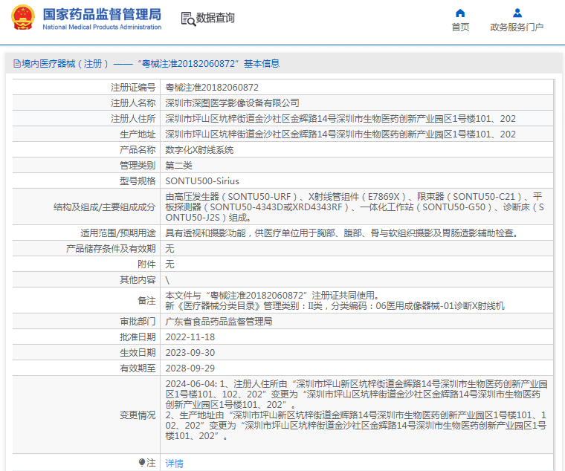Viewport: 565px width, 471px height.
Task: Click the 生产地址 address value
Action: 340,134
